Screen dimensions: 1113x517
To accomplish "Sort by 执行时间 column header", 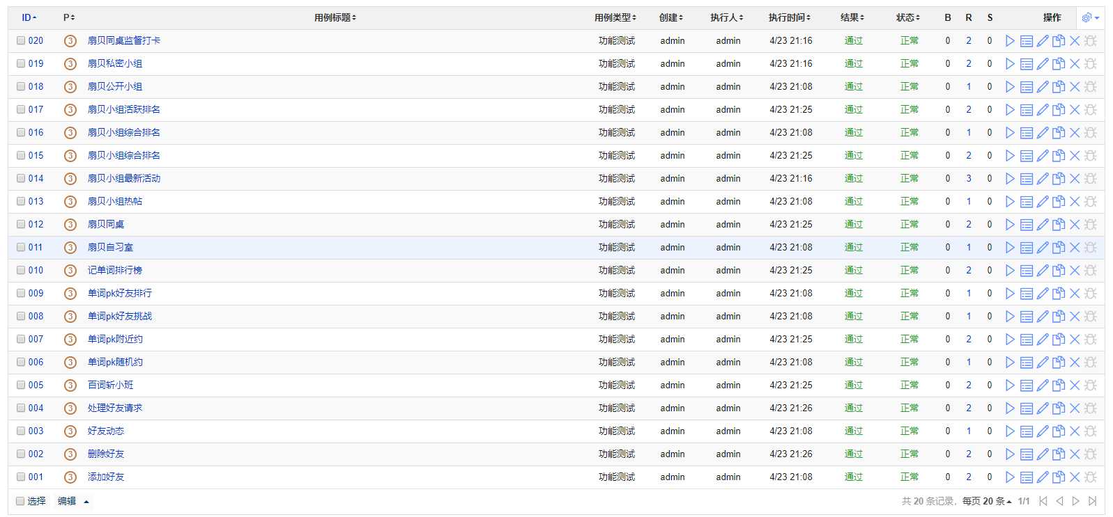I will tap(790, 17).
